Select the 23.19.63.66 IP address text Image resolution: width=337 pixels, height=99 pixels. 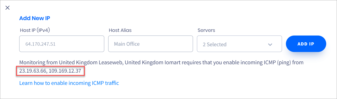pyautogui.click(x=32, y=71)
